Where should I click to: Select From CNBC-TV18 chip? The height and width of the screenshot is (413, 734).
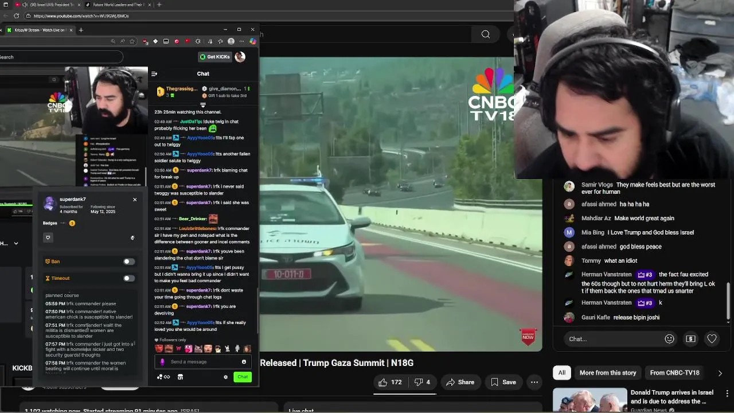click(x=674, y=373)
